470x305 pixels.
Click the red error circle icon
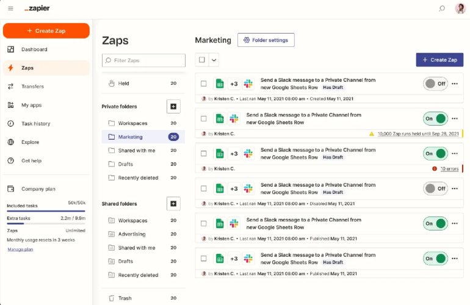(435, 169)
